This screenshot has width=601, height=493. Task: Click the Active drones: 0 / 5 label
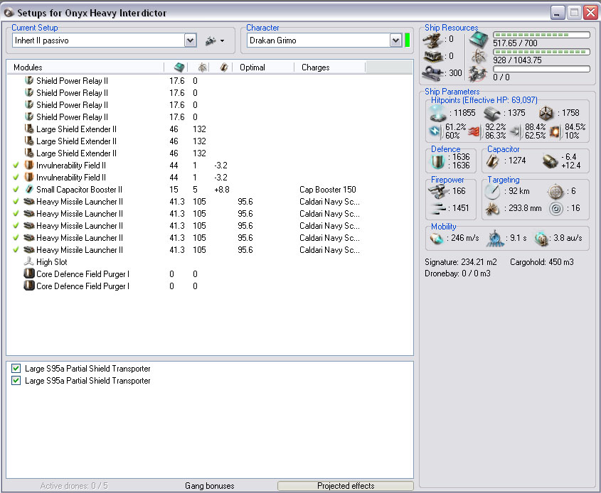[74, 486]
